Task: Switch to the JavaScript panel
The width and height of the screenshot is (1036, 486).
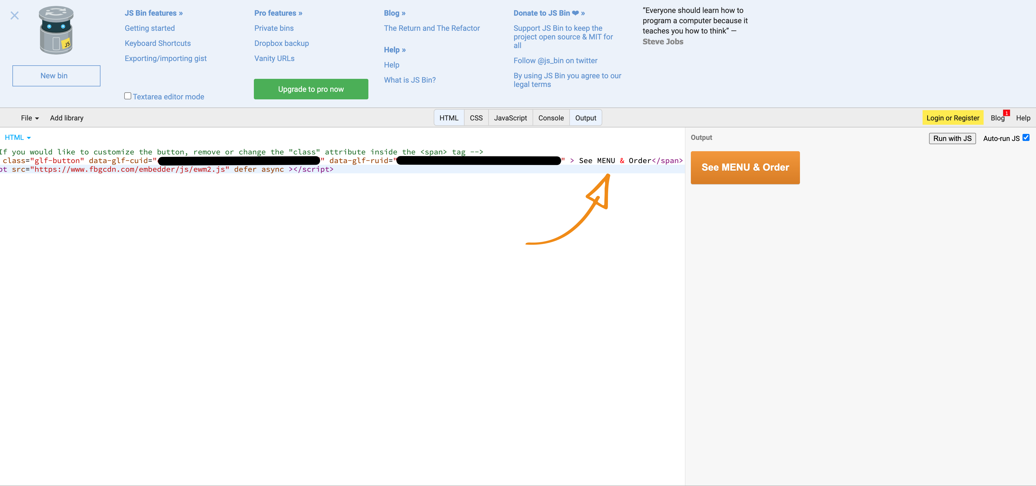Action: (x=510, y=118)
